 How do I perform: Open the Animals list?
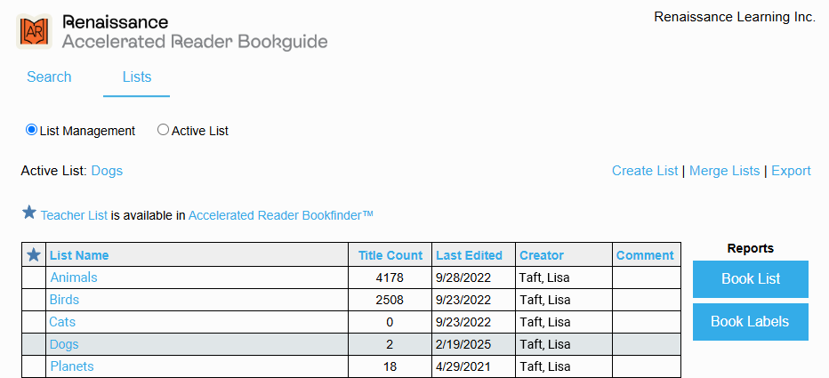coord(74,277)
